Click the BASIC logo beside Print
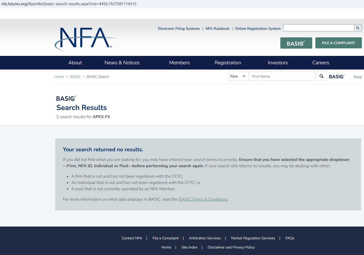The width and height of the screenshot is (364, 255). [337, 76]
